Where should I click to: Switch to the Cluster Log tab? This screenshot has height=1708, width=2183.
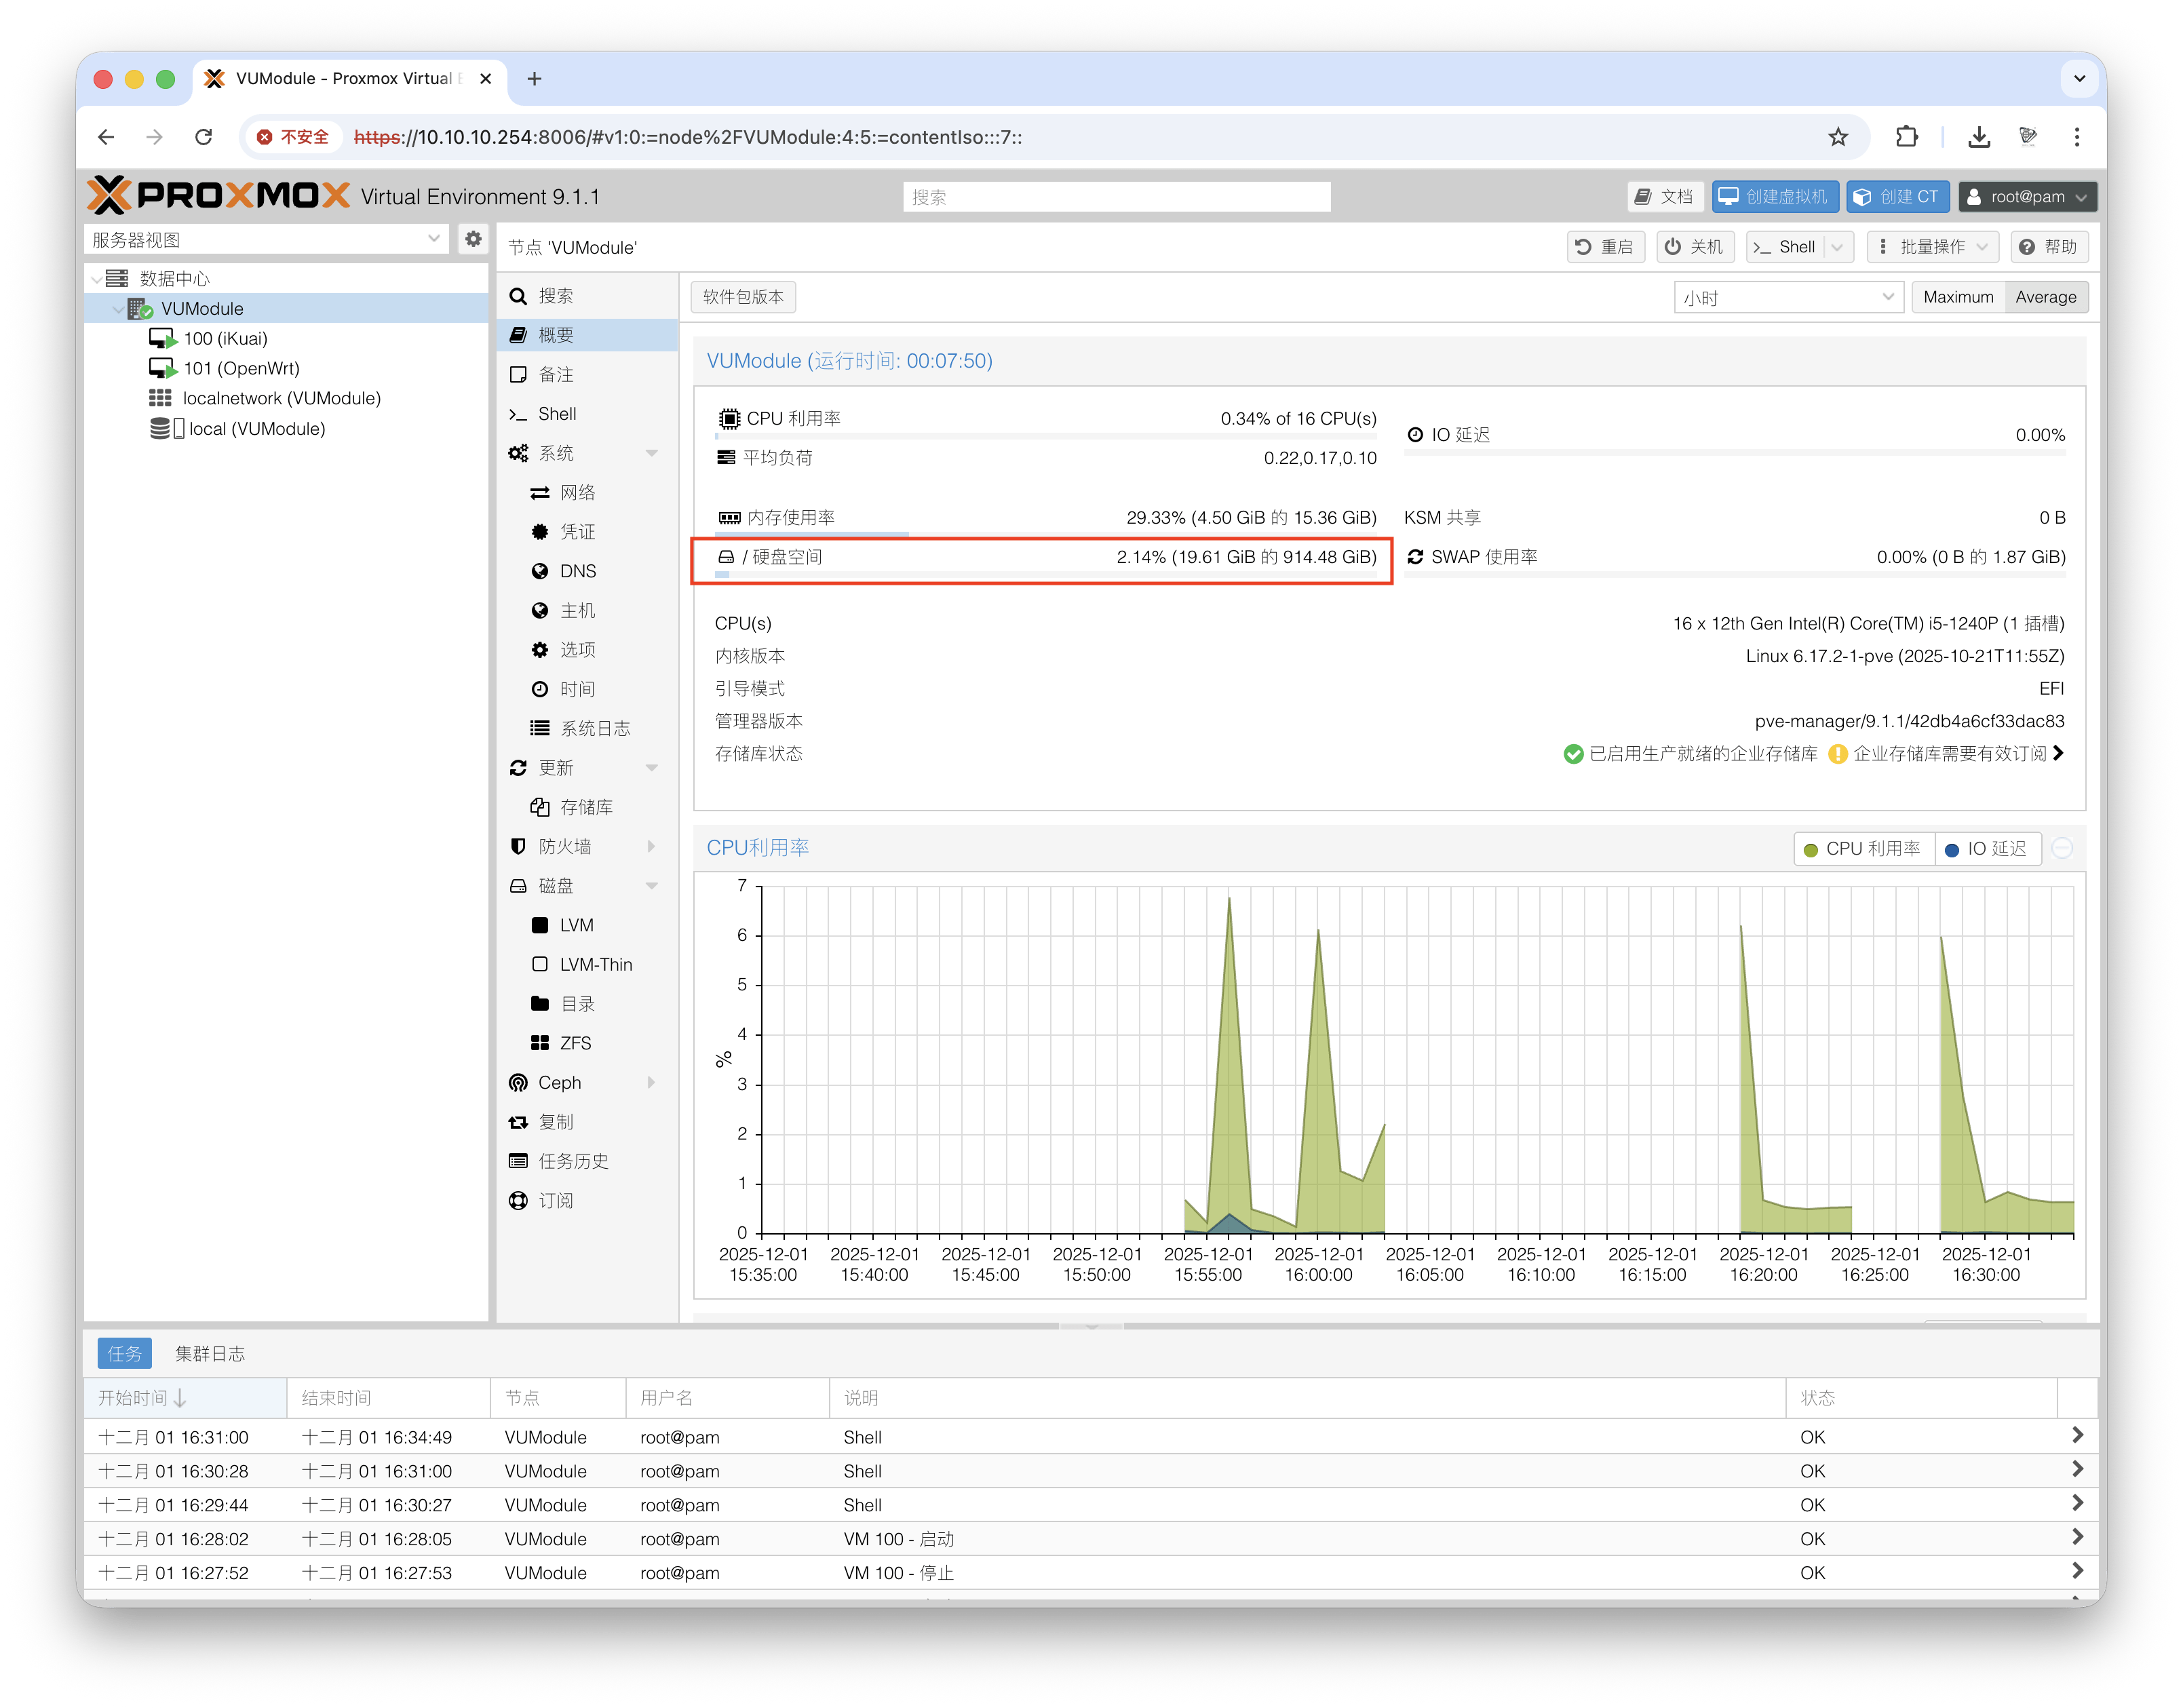(209, 1353)
